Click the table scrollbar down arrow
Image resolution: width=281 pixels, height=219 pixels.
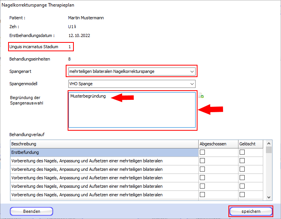click(269, 197)
